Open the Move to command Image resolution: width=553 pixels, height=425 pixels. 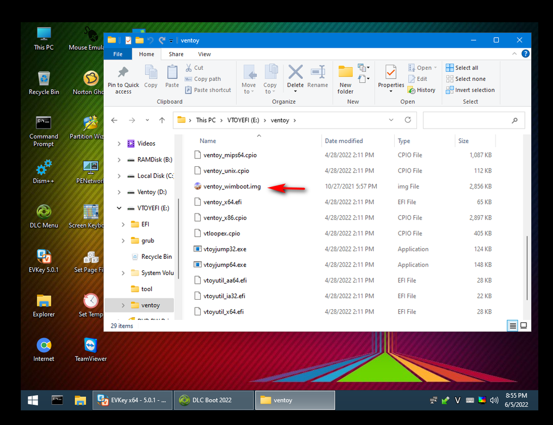[x=249, y=79]
